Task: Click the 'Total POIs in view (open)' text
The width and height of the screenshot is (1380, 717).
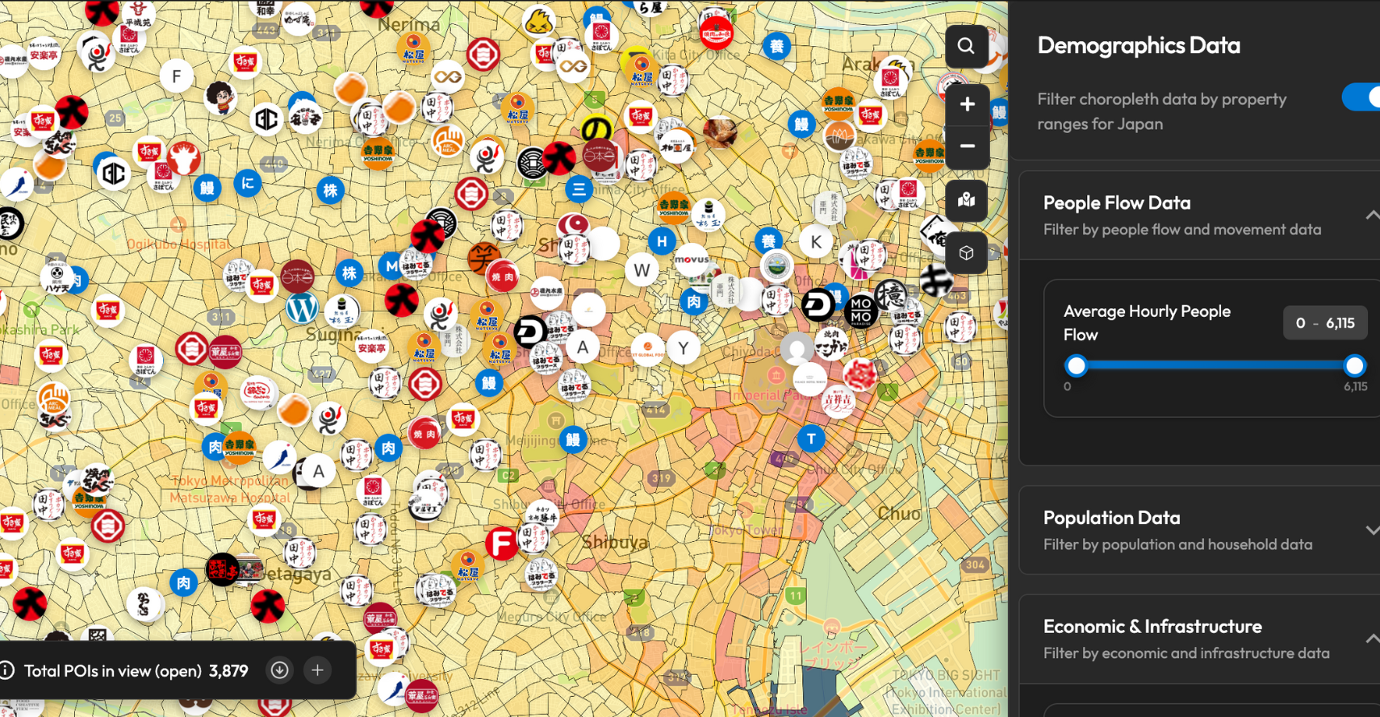Action: click(113, 671)
